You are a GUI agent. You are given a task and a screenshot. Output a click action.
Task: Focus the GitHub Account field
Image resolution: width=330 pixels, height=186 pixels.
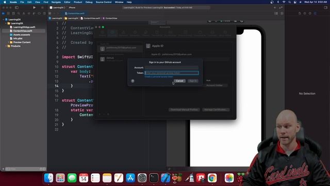click(172, 68)
